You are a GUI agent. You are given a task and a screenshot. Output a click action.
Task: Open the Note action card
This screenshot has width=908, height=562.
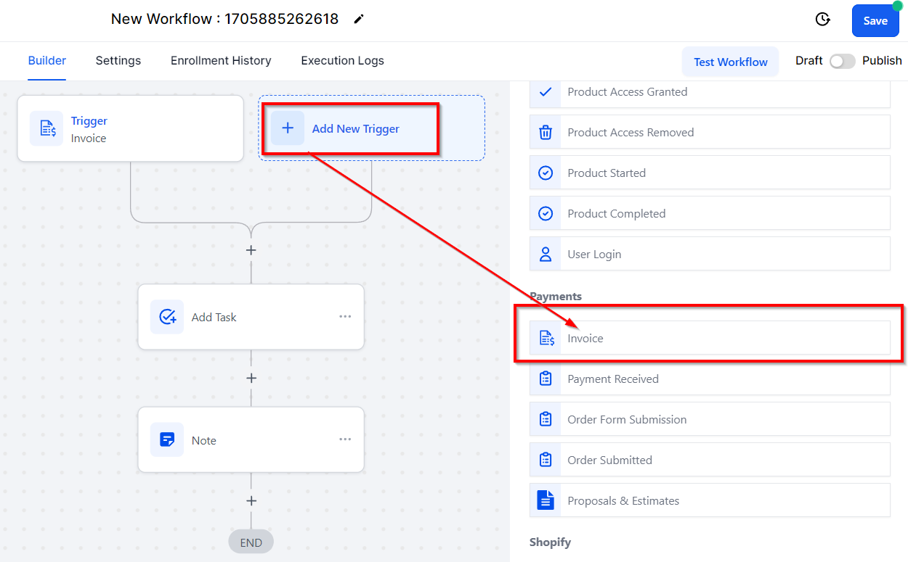[x=251, y=440]
